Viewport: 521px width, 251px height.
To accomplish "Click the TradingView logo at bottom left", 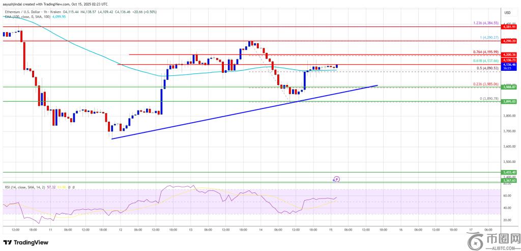I will coord(25,242).
